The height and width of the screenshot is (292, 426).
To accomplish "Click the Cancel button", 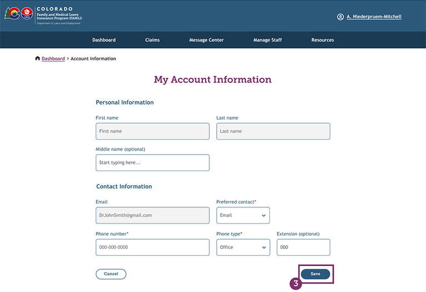I will click(111, 274).
